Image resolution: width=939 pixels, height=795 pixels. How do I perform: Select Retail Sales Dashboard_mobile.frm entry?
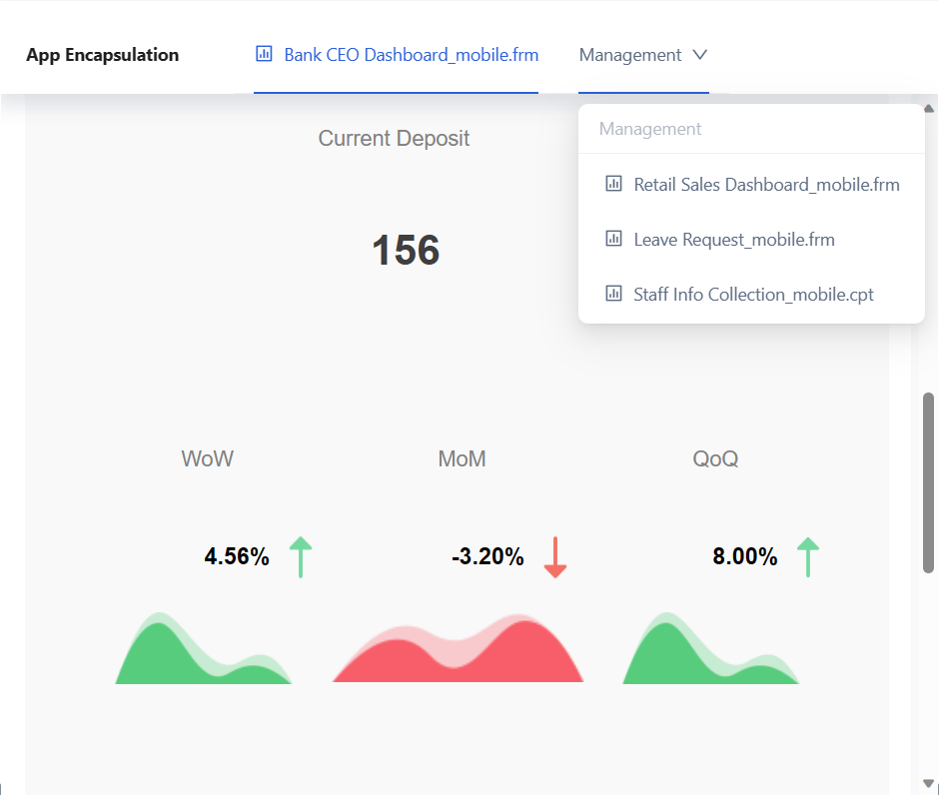click(x=751, y=185)
